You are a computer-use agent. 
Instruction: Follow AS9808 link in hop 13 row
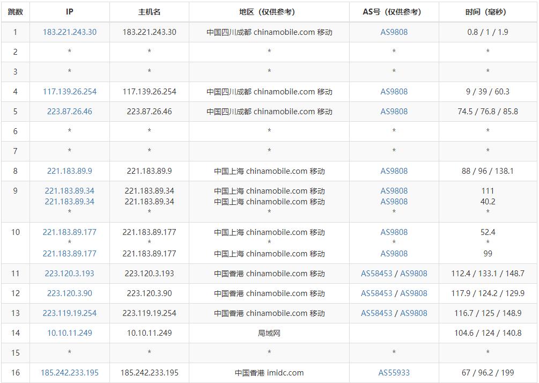414,313
